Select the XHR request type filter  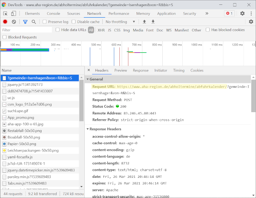tap(101, 29)
